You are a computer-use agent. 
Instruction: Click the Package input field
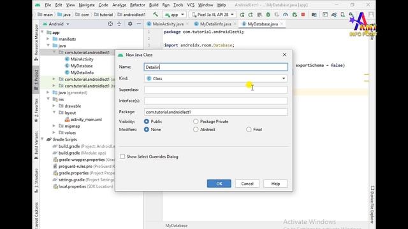[x=215, y=112]
